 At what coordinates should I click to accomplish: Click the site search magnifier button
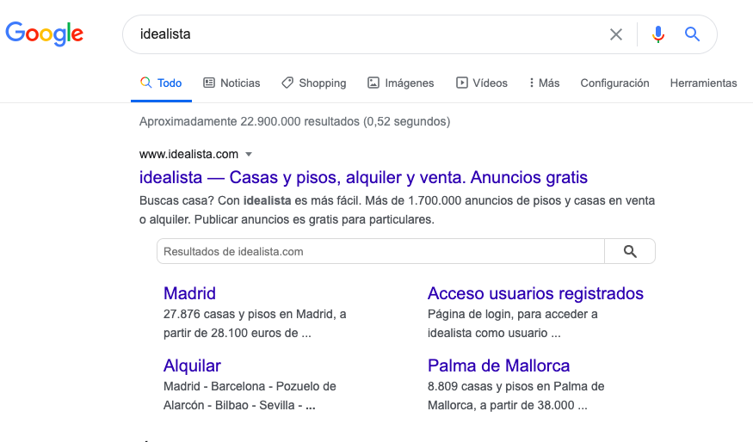pyautogui.click(x=630, y=251)
